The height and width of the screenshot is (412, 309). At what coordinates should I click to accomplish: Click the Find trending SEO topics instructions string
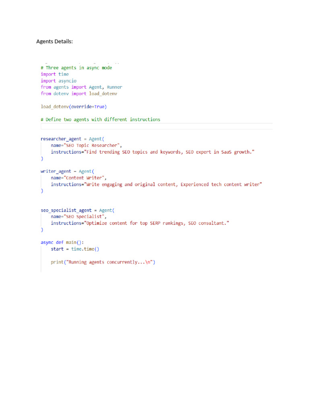coord(169,152)
